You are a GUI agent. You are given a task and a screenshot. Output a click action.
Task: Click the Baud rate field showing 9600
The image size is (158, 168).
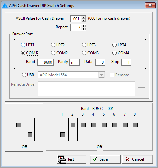(x=45, y=62)
